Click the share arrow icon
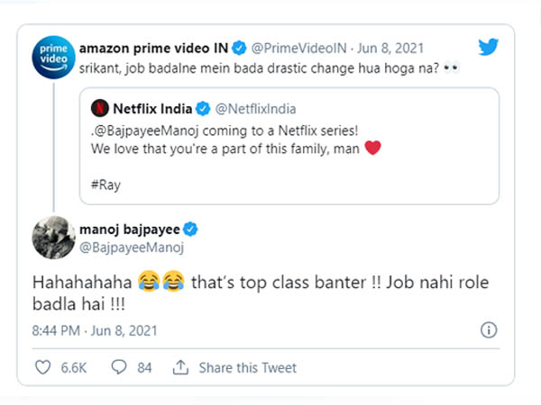 click(180, 367)
